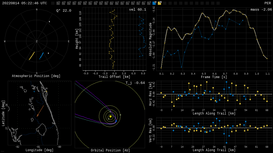
Task: Click the Vert Res [km] axis label
Action: (x=150, y=130)
